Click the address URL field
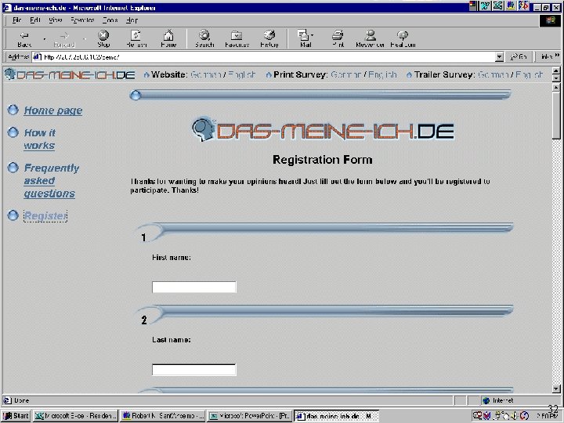The width and height of the screenshot is (564, 423). coord(269,57)
